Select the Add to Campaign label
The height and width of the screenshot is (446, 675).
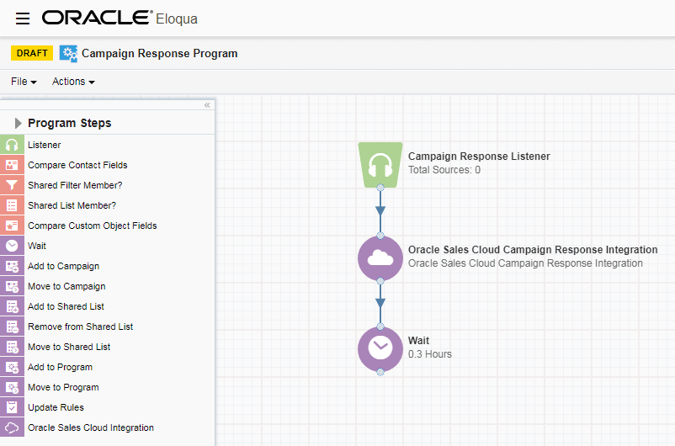[x=63, y=267]
